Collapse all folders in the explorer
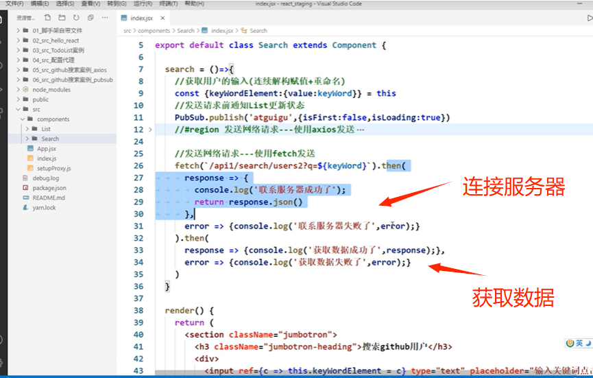This screenshot has width=593, height=378. click(x=90, y=17)
